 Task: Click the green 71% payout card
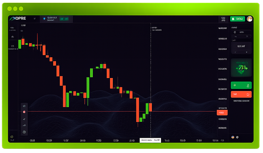click(241, 68)
